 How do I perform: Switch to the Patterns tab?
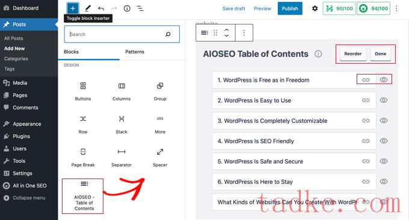click(135, 52)
